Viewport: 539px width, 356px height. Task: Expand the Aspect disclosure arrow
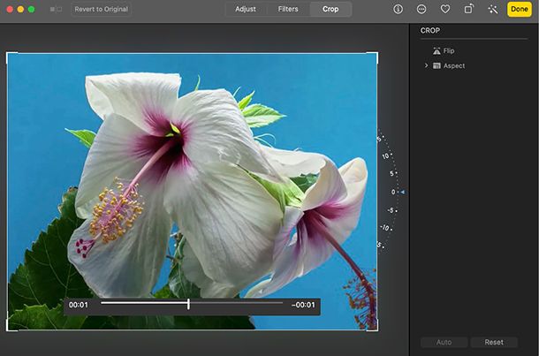[426, 66]
